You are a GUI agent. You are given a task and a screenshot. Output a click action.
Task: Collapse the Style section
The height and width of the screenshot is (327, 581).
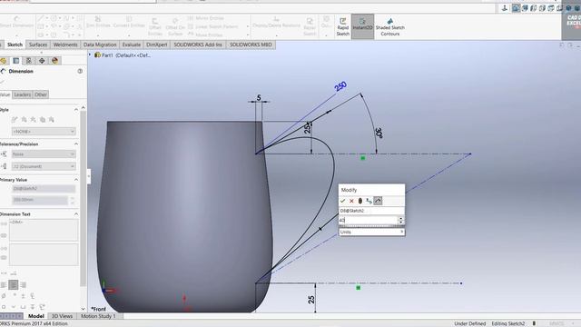click(76, 110)
